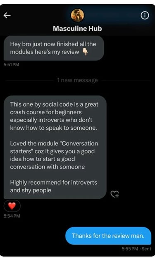Screen dimensions: 155x261
Task: Tap the red heart reaction badge
Action: 12,206
